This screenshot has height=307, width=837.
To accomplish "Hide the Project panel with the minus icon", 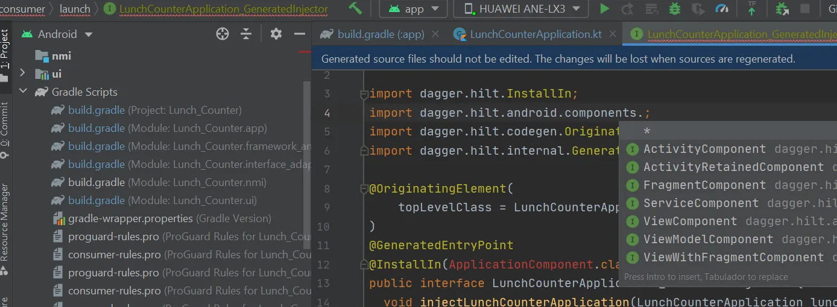I will [x=300, y=34].
